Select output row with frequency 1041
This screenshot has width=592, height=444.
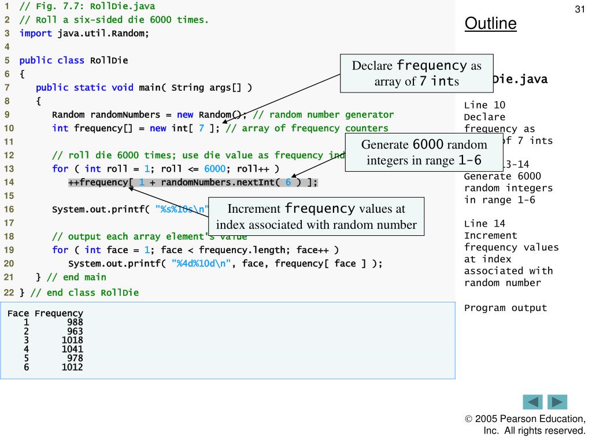(53, 349)
